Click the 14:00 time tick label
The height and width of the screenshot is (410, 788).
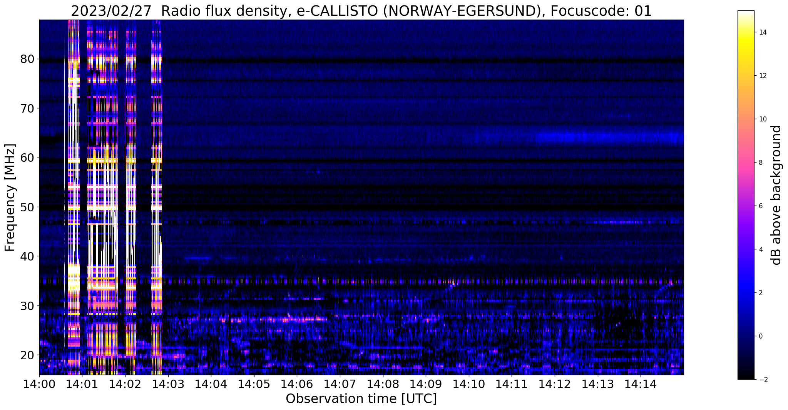pos(39,383)
